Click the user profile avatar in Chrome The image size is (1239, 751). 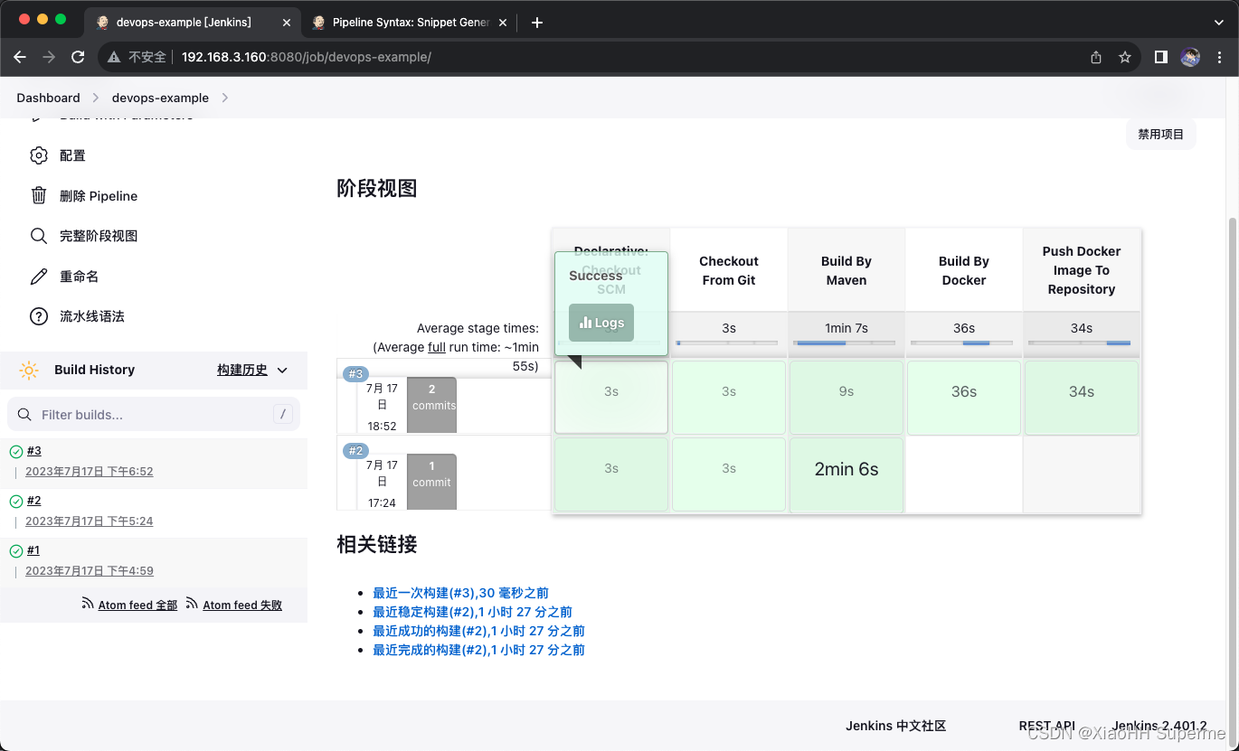pos(1190,57)
